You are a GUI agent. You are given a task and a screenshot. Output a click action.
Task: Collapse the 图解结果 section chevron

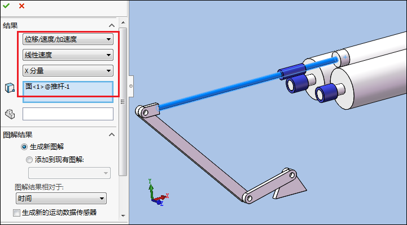point(112,134)
